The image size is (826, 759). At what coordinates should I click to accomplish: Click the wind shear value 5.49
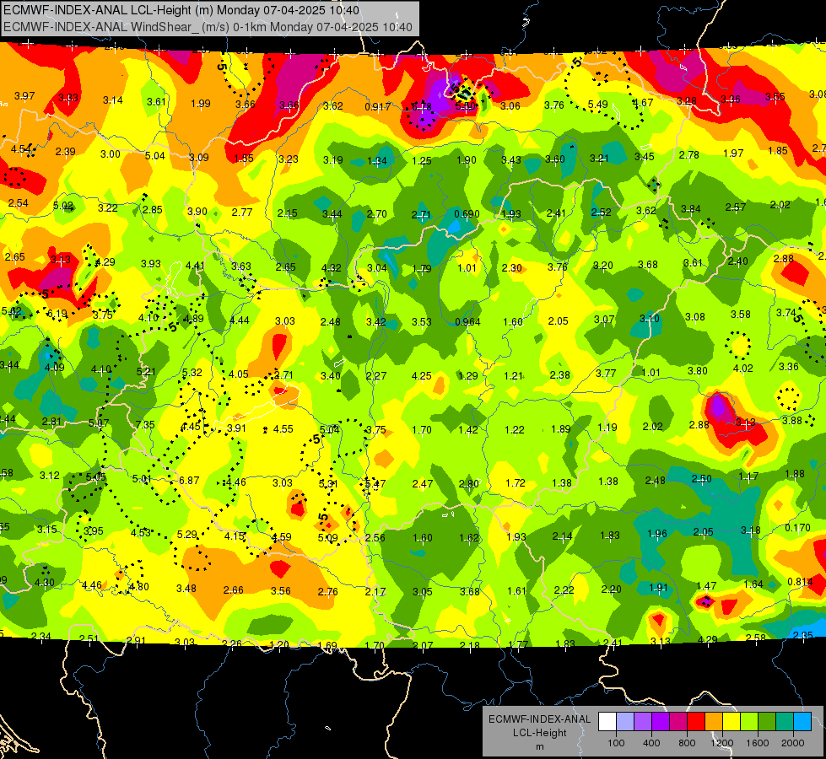pos(598,105)
